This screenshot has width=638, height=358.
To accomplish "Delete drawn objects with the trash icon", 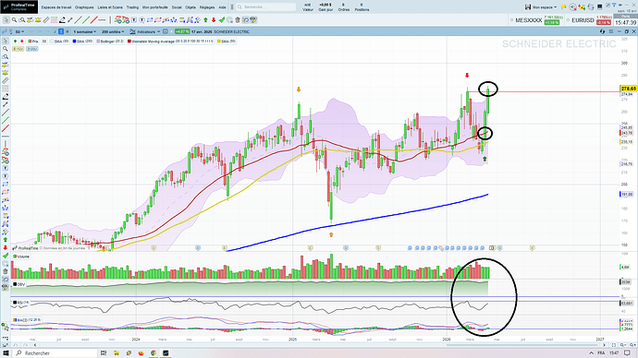I will [x=238, y=20].
